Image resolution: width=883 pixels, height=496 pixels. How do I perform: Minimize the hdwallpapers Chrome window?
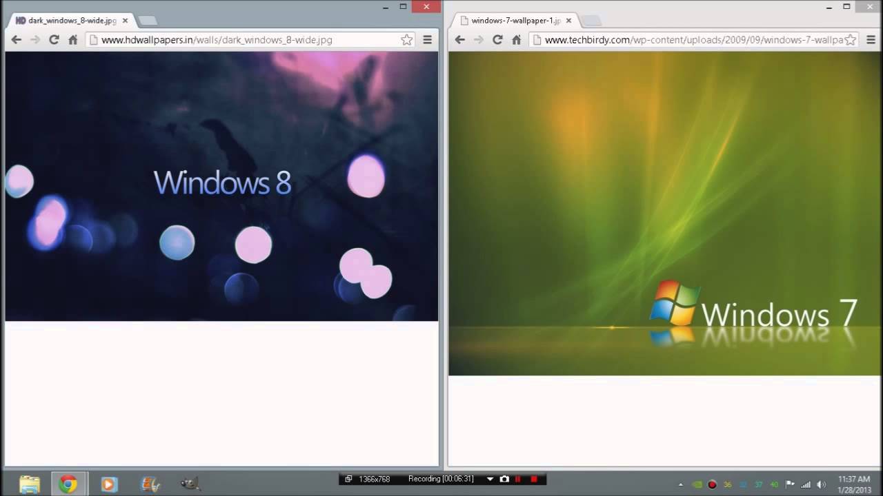point(386,7)
